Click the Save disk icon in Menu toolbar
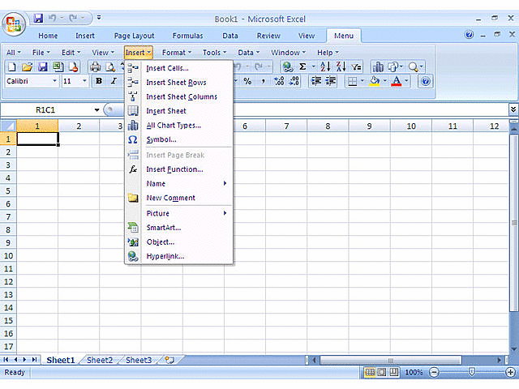Viewport: 519px width, 389px height. point(43,67)
